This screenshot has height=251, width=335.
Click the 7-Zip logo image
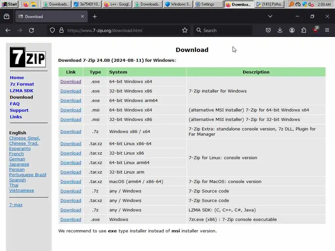(x=28, y=57)
